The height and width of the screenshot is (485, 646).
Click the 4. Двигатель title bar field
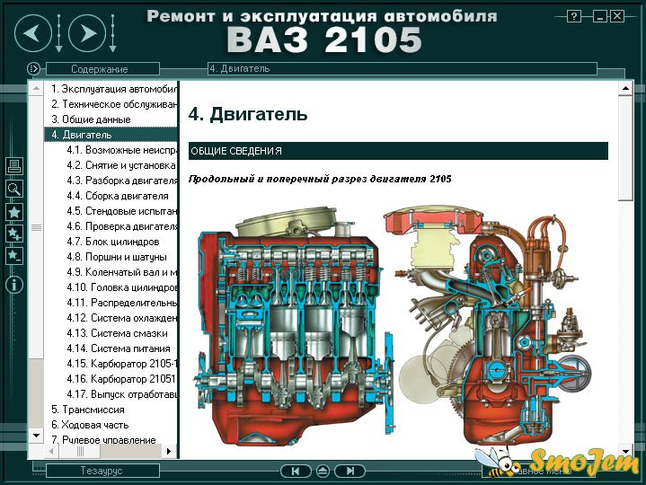click(x=403, y=68)
